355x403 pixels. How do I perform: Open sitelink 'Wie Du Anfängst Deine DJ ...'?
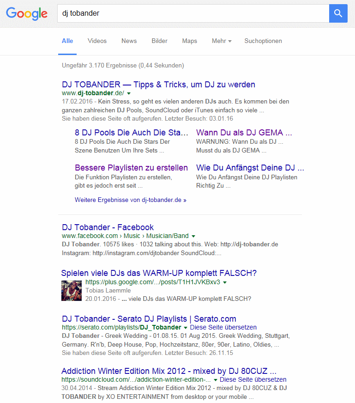(x=250, y=168)
